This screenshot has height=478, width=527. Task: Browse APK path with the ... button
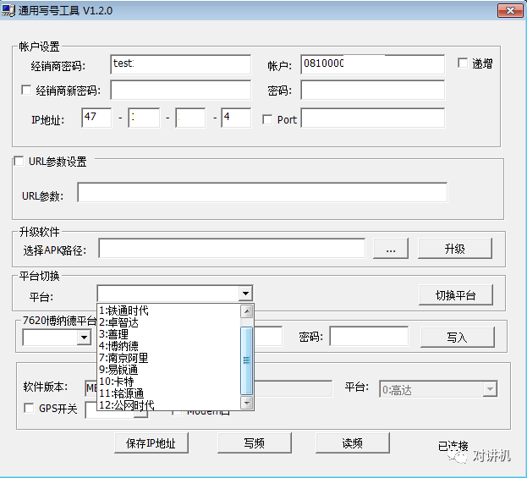pyautogui.click(x=391, y=249)
